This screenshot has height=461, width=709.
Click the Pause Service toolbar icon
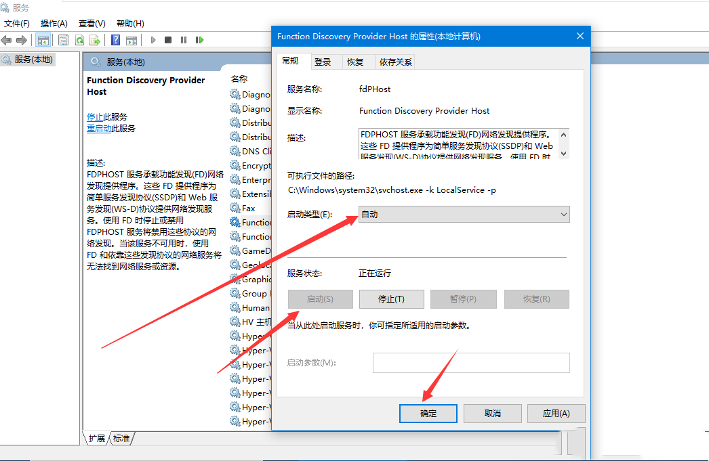pos(184,39)
